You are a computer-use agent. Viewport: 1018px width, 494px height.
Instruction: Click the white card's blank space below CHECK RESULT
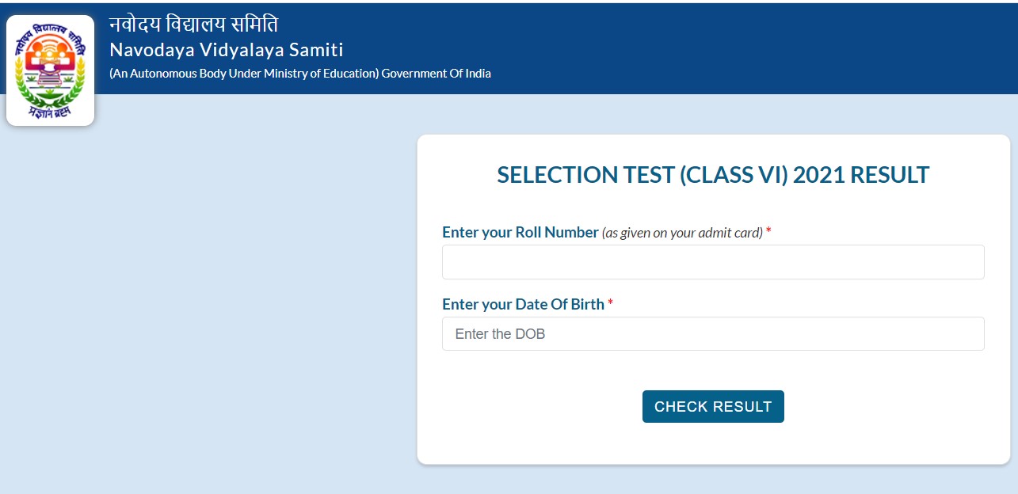pyautogui.click(x=713, y=443)
